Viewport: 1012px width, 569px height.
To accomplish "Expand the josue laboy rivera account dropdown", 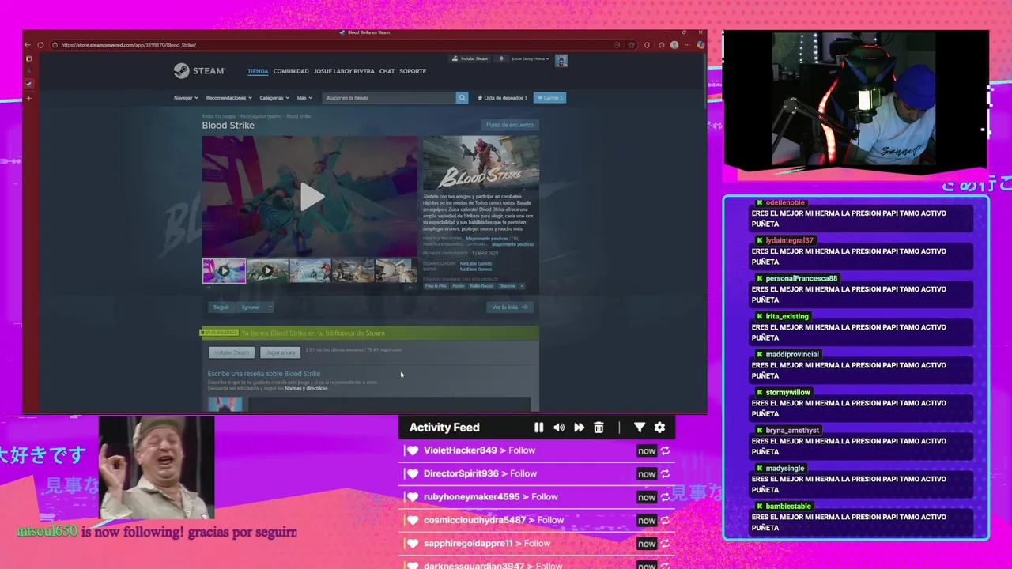I will pos(530,58).
